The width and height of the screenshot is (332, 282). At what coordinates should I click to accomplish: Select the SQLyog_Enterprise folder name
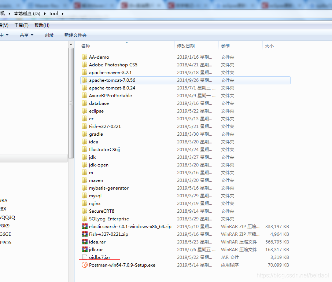click(109, 219)
